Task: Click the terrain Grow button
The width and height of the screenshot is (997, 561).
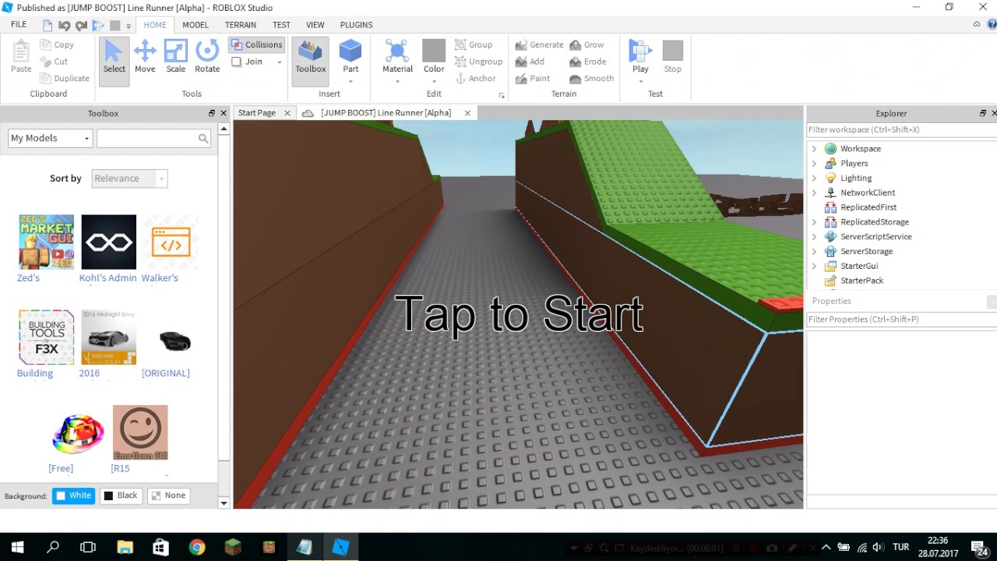Action: 587,44
